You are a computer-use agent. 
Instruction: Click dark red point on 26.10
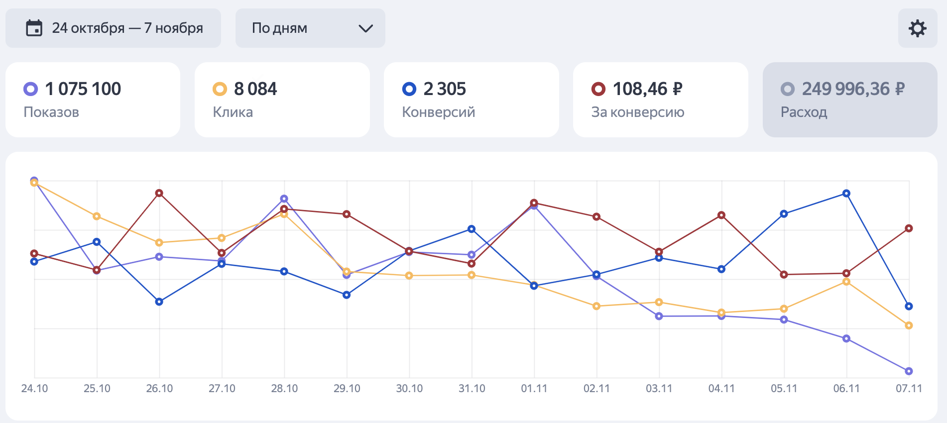(159, 193)
